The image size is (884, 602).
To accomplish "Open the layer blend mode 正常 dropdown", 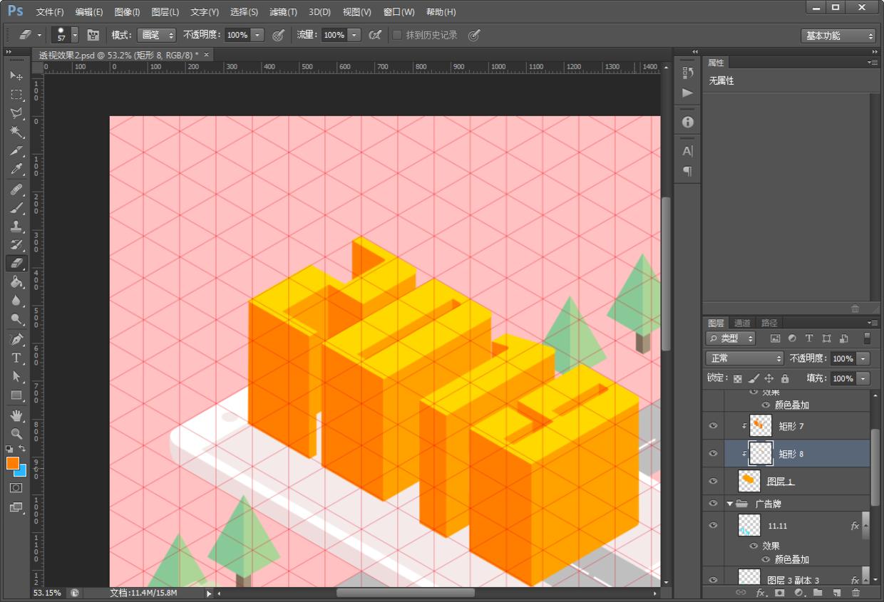I will (x=744, y=358).
